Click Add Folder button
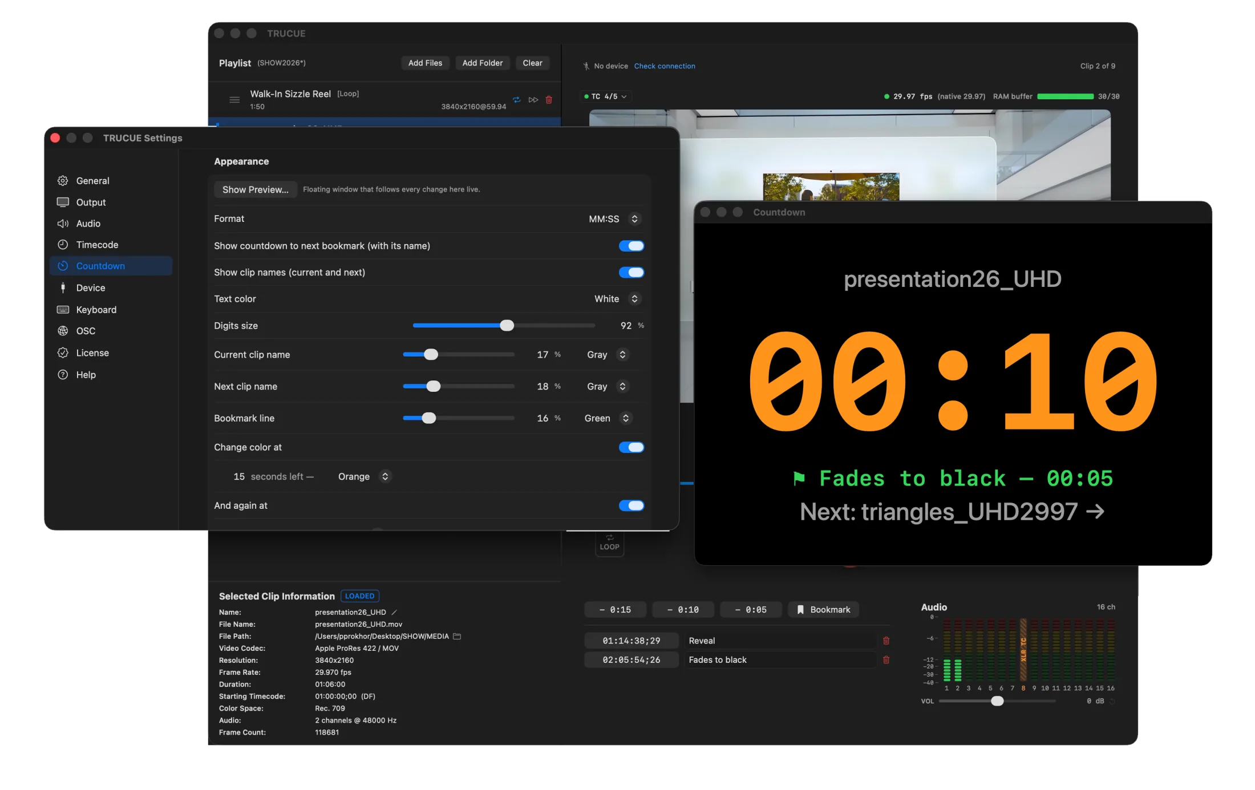 click(x=482, y=63)
